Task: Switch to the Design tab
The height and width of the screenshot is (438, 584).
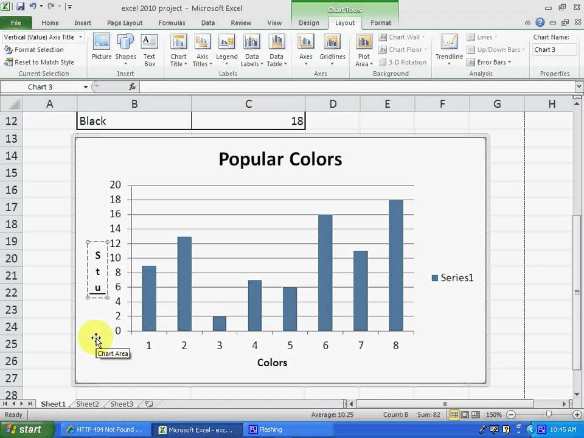Action: [308, 23]
